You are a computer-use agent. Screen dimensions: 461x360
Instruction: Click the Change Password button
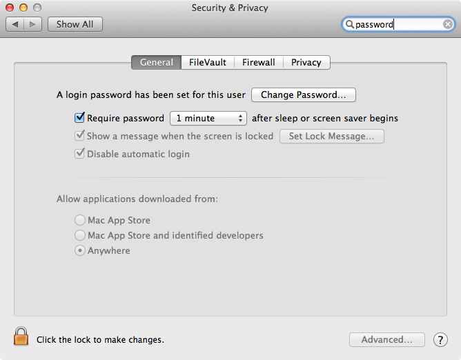point(304,94)
